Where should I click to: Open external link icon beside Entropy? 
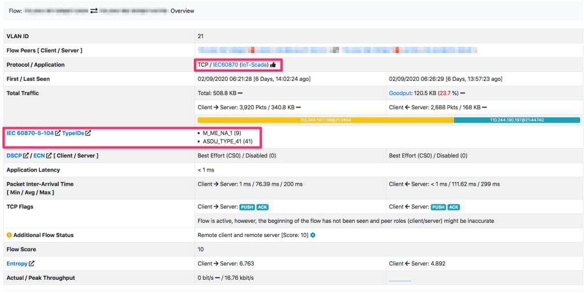coord(32,263)
